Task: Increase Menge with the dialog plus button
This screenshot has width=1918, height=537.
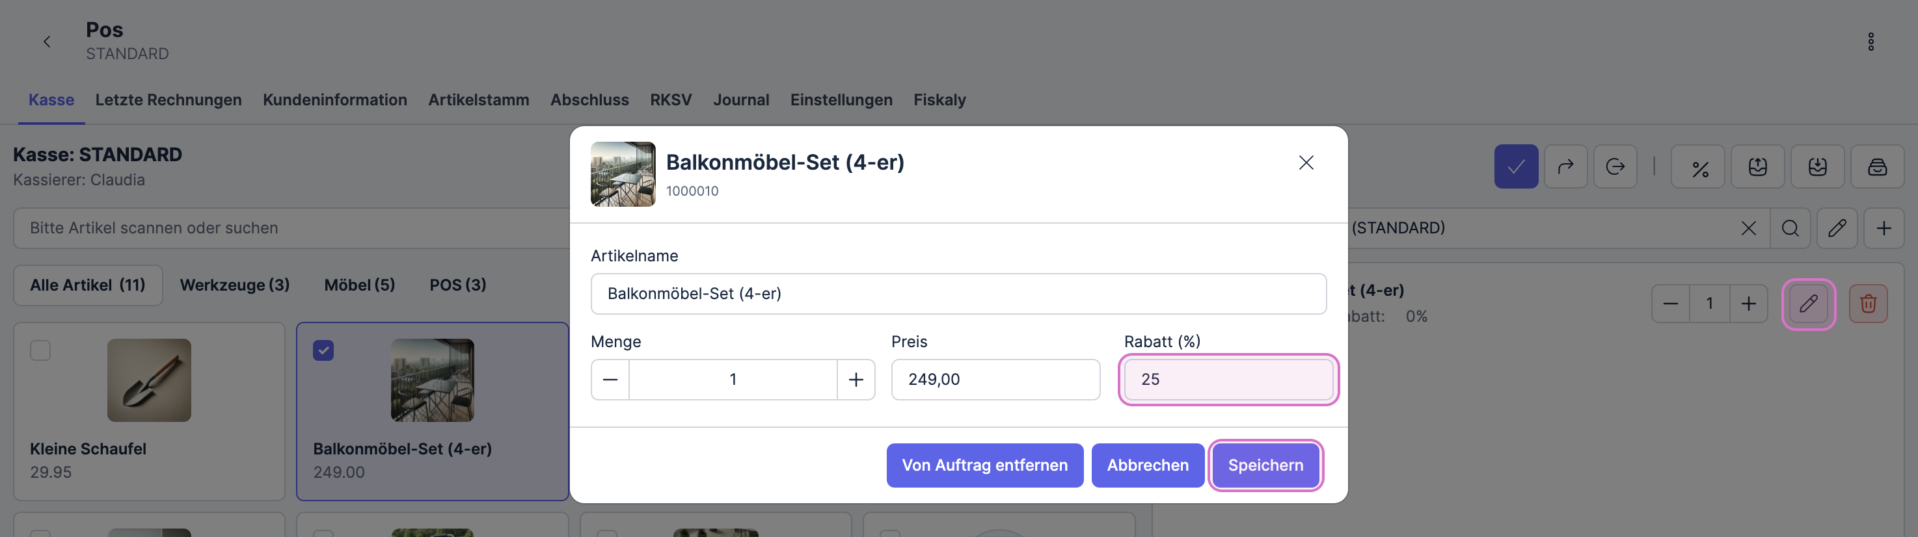Action: coord(856,380)
